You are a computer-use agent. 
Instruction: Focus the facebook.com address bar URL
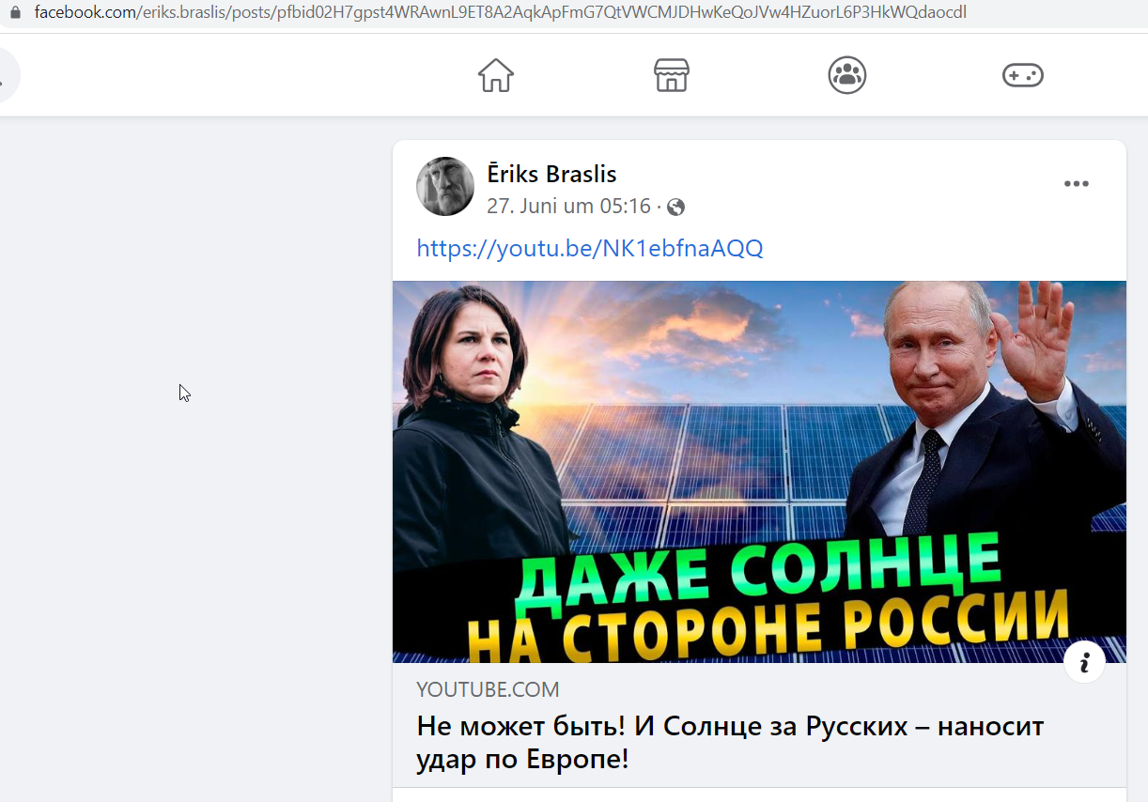pos(501,13)
